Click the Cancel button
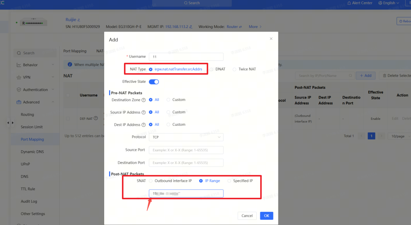The image size is (411, 225). point(247,216)
